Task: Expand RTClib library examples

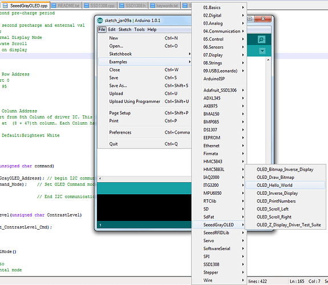Action: point(219,201)
